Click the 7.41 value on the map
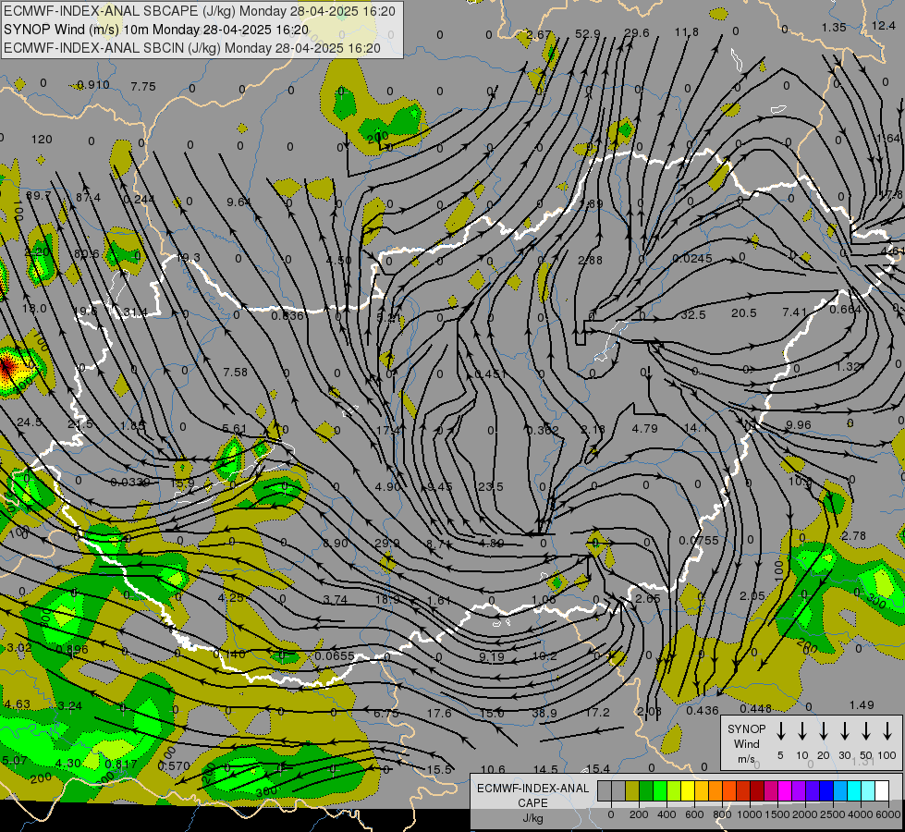 coord(795,312)
